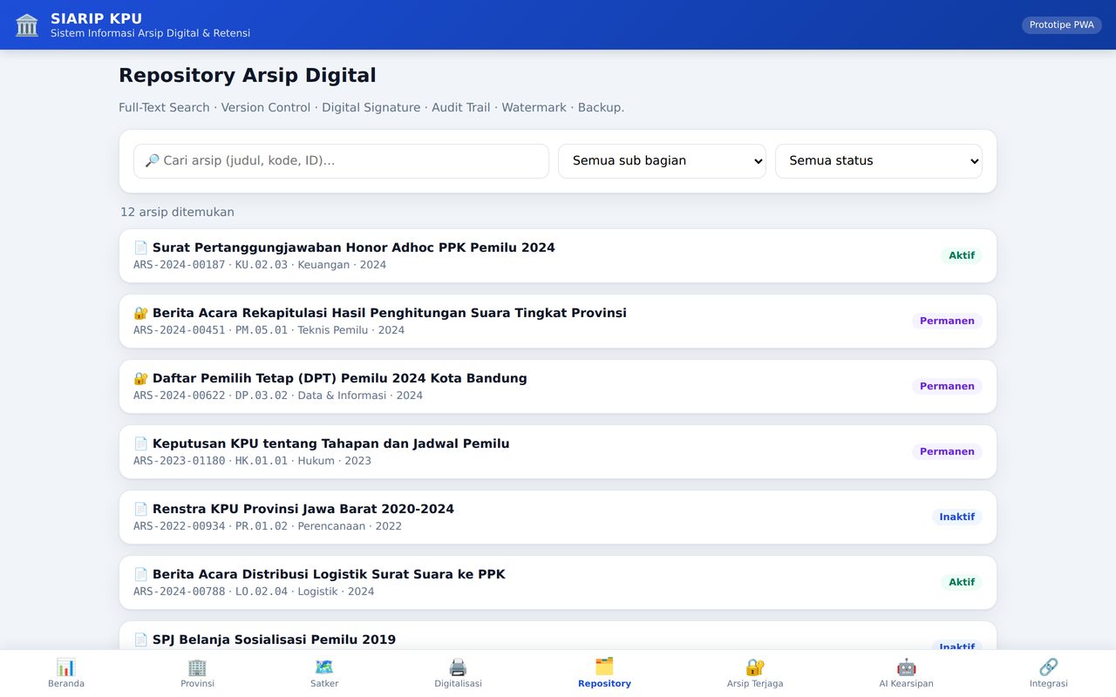
Task: Click 'ARS-2024-00788 · LO.02.04 · Logistik' metadata
Action: (254, 592)
